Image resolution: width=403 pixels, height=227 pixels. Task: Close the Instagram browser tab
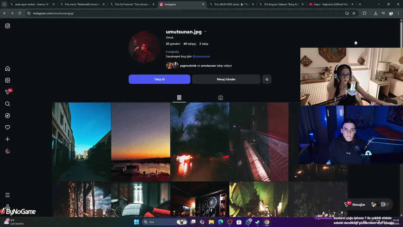pos(203,4)
